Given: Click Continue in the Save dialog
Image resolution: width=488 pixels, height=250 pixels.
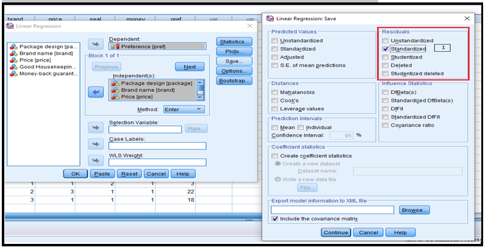Looking at the screenshot, I should (336, 232).
